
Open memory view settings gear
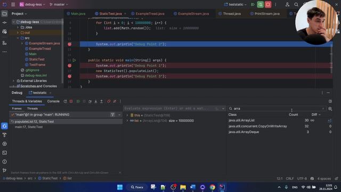pyautogui.click(x=330, y=109)
